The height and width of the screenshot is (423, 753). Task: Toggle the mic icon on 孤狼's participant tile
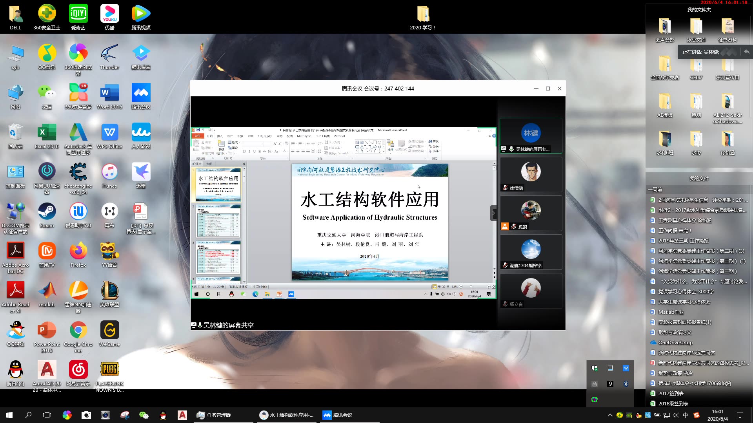coord(513,226)
